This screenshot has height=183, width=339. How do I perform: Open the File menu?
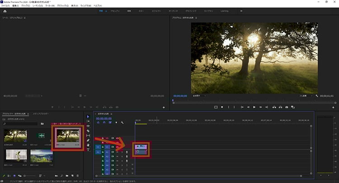point(5,5)
